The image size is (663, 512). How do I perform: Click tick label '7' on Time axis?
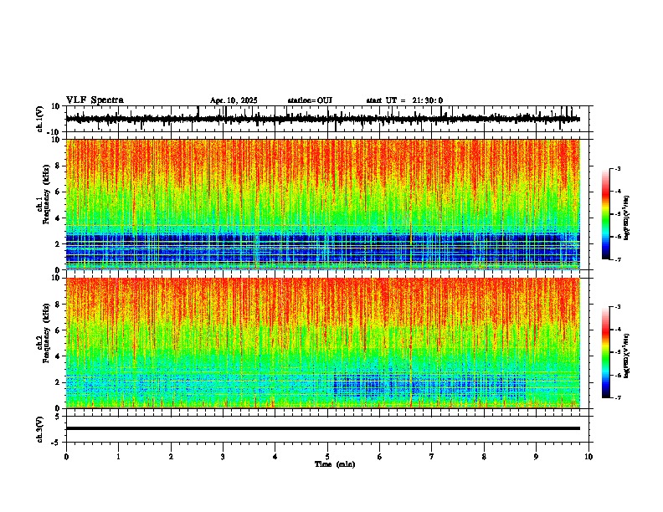(x=432, y=457)
